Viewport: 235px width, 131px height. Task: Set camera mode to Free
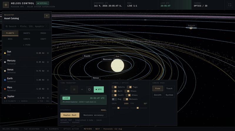pyautogui.click(x=158, y=89)
